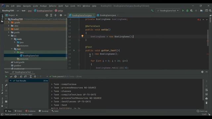Clear console with trash icon

pyautogui.click(x=206, y=103)
